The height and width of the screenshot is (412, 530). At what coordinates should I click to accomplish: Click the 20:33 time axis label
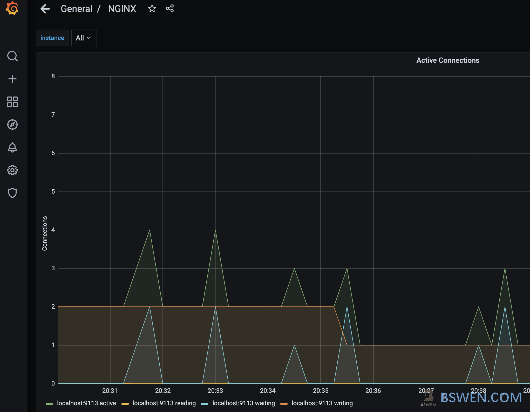[x=215, y=391]
